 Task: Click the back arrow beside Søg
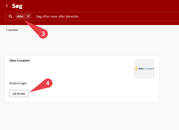pyautogui.click(x=7, y=6)
